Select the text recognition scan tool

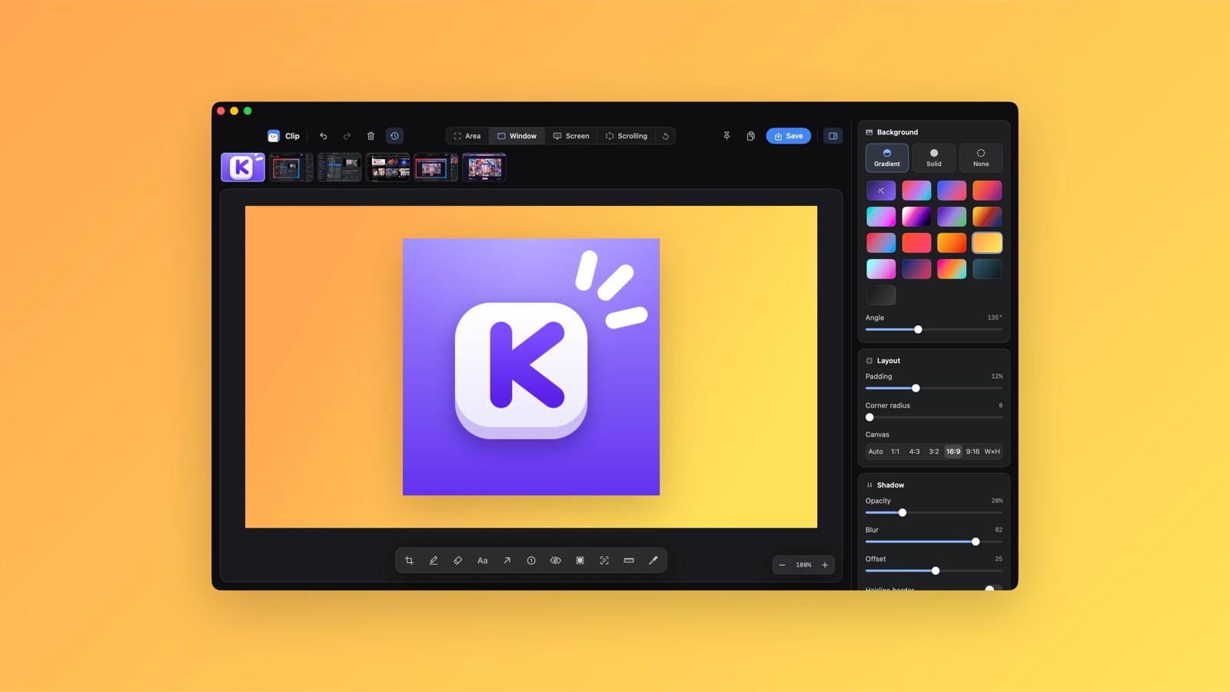pos(604,561)
